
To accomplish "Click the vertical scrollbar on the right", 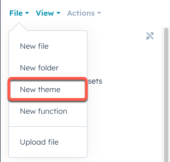I will 166,92.
